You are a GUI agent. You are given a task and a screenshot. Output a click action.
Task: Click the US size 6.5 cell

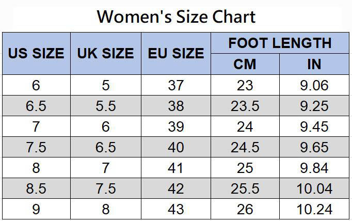tap(36, 106)
